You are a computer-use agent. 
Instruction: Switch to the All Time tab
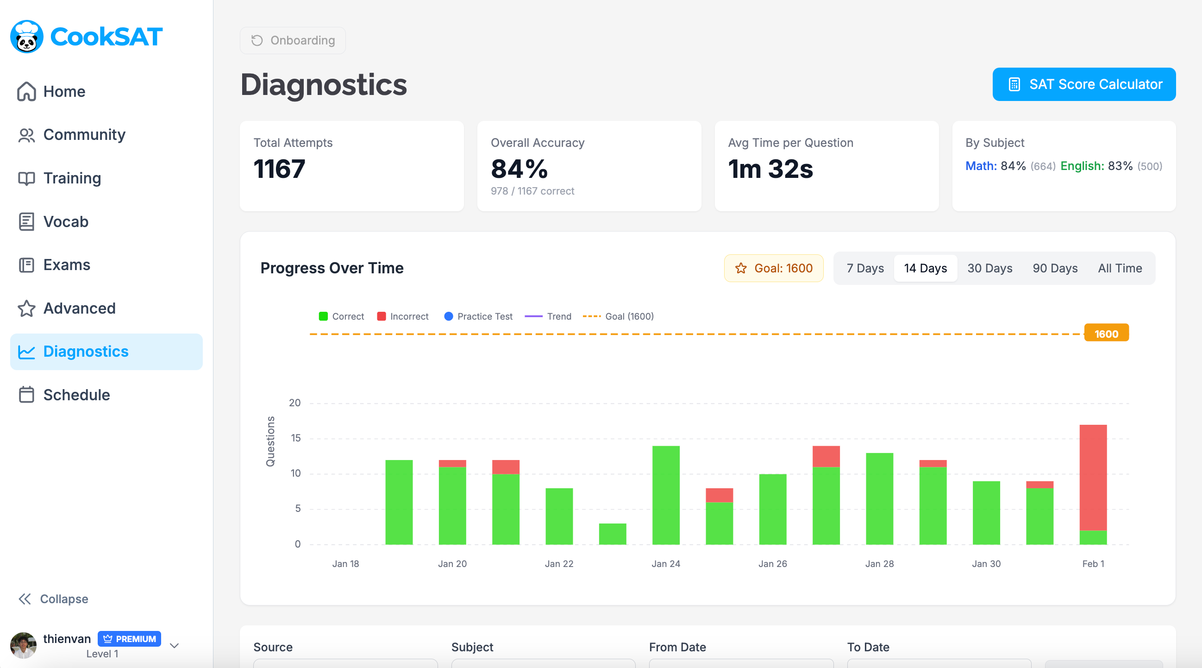click(1120, 268)
